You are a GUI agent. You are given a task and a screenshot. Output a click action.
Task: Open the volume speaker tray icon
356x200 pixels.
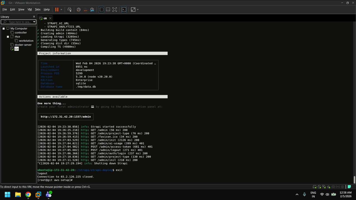click(x=327, y=194)
